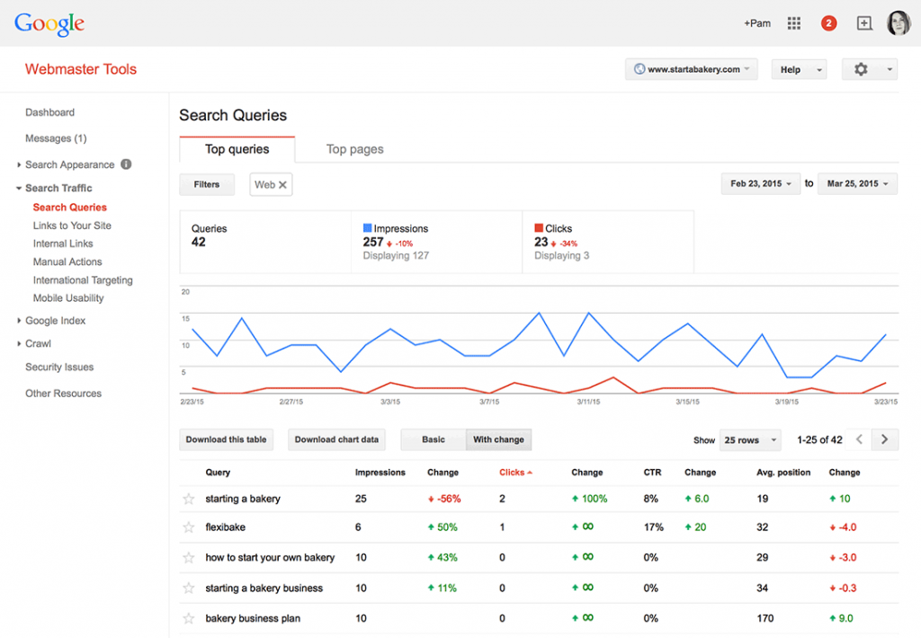
Task: Click the share plus box icon
Action: pyautogui.click(x=864, y=23)
